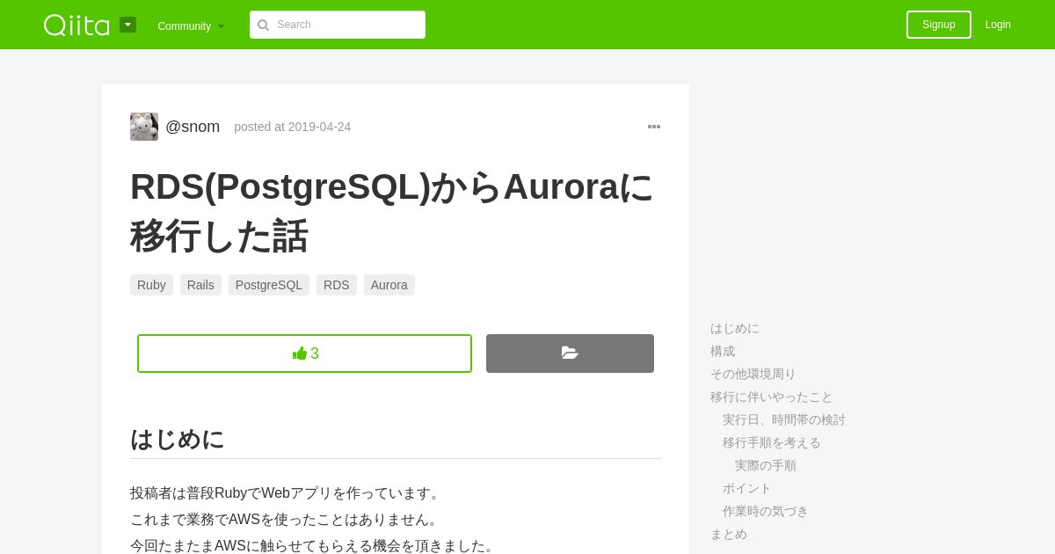Expand the dropdown arrow next to the Qiita logo
Viewport: 1055px width, 554px height.
coord(127,25)
